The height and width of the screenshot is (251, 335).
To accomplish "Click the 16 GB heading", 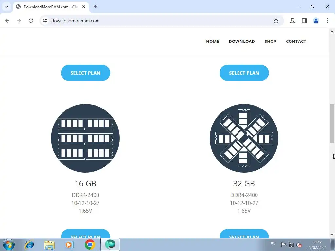I will [85, 184].
